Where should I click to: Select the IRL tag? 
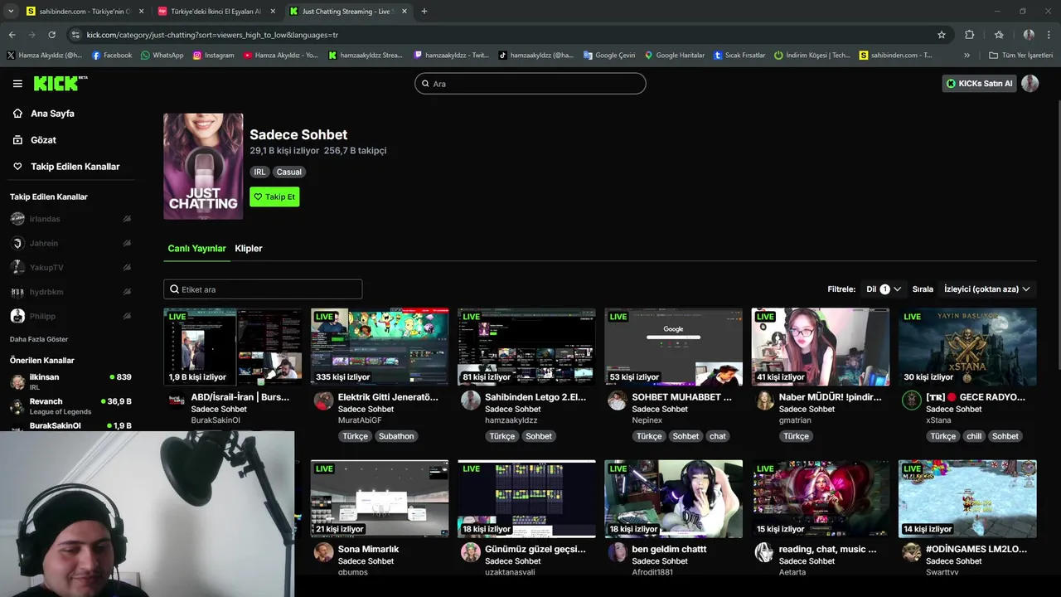[x=259, y=172]
